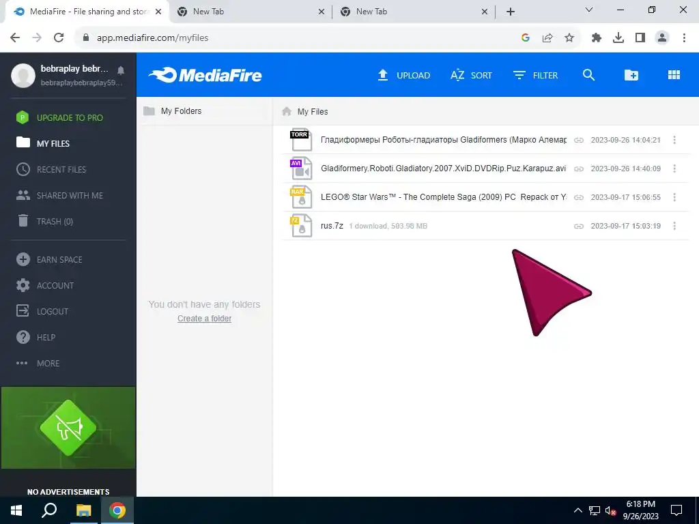The image size is (699, 524).
Task: Open notifications bell icon
Action: [121, 70]
